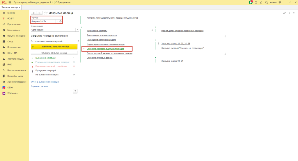Open Руководителю section

pyautogui.click(x=14, y=24)
